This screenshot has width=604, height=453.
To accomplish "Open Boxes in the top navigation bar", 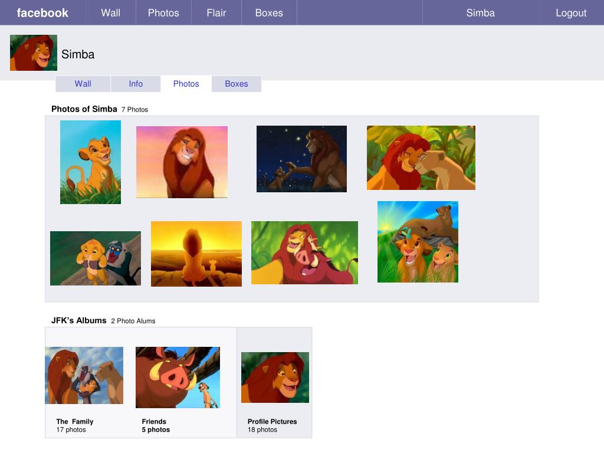I will 269,13.
